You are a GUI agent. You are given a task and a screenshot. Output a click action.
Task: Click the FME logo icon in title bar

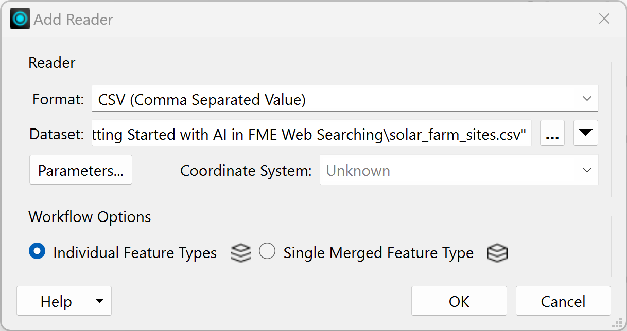[x=20, y=20]
